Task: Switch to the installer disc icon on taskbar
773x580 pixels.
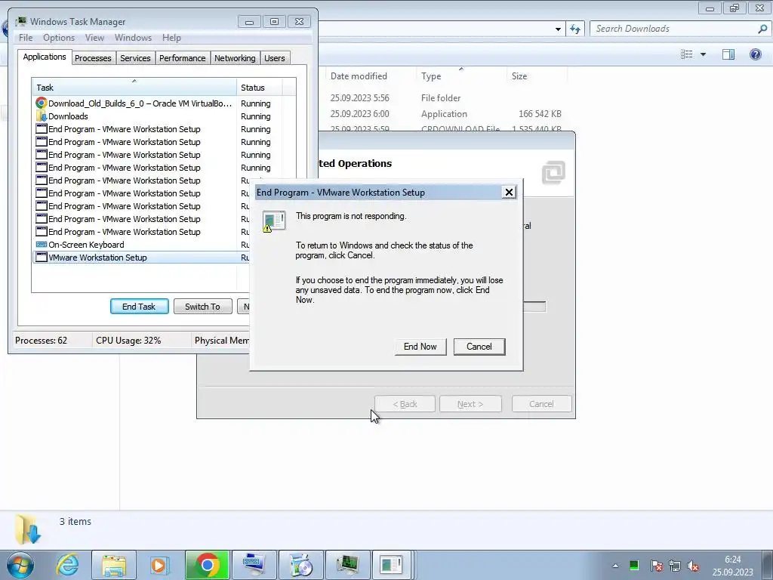Action: (x=300, y=565)
